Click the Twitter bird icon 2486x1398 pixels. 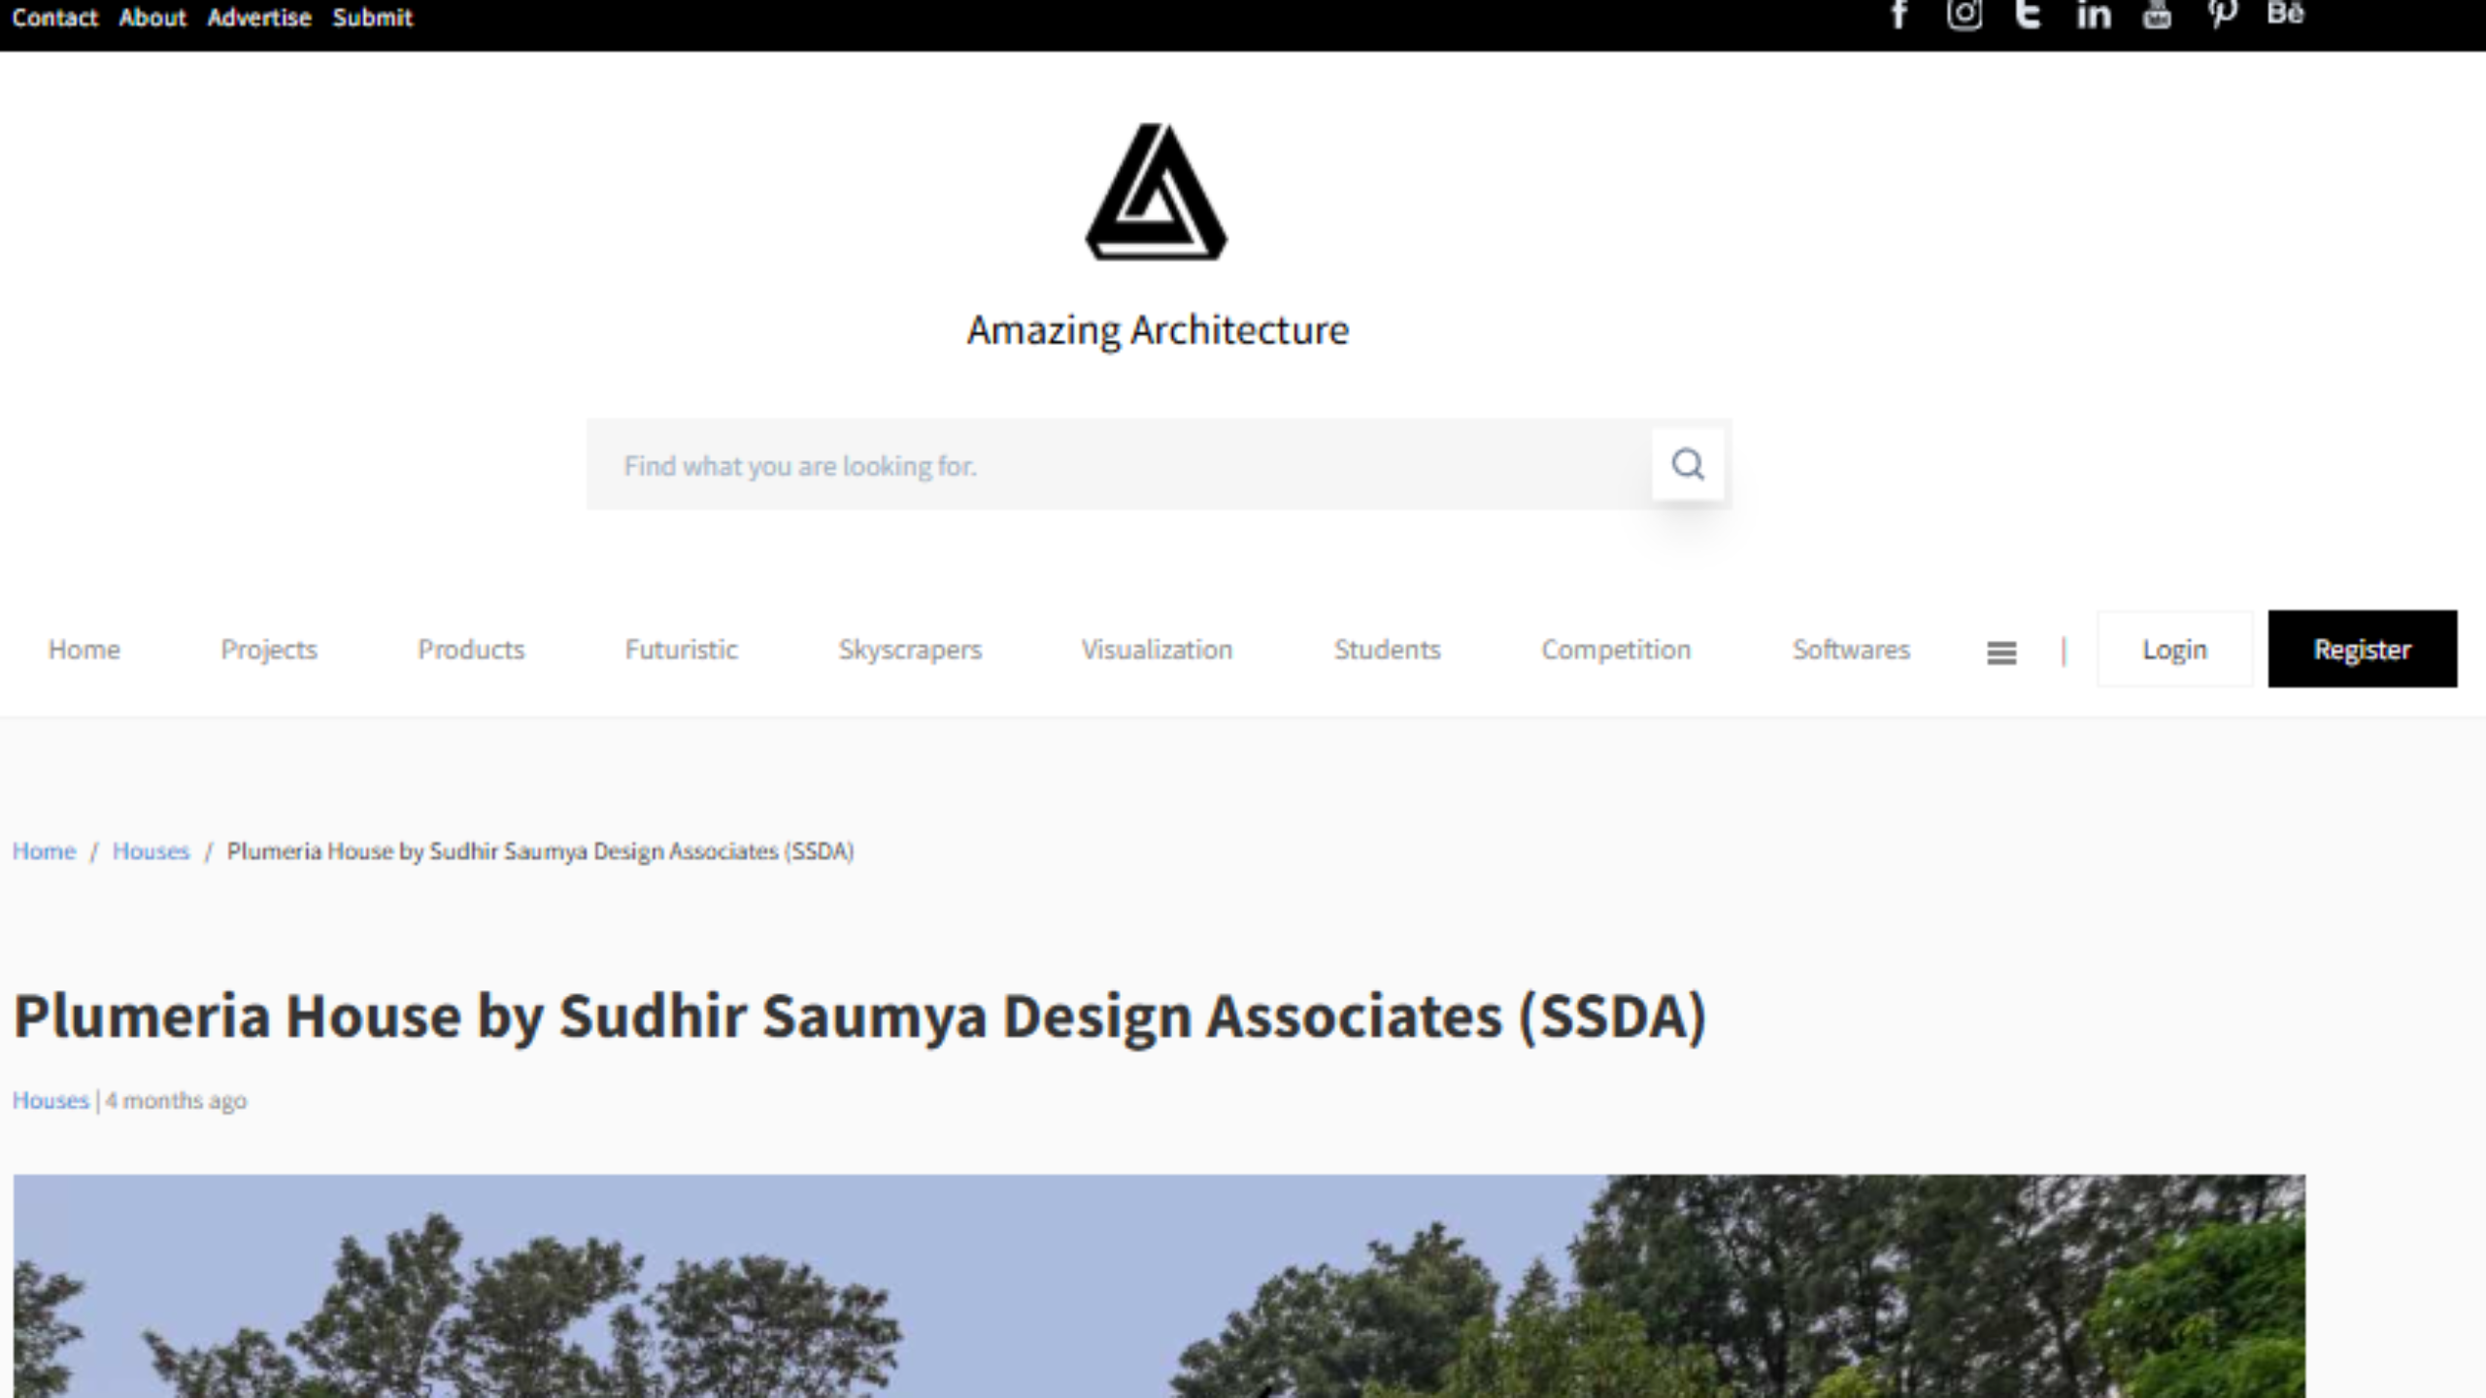[2028, 15]
